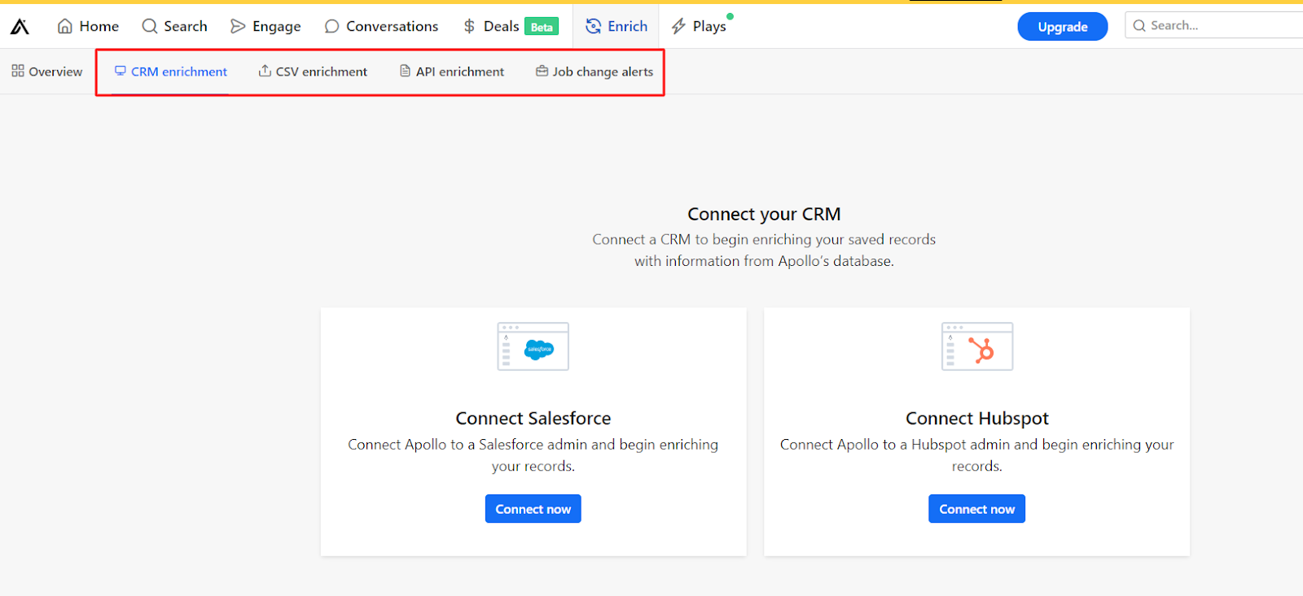Click Connect now under Connect Hubspot
This screenshot has width=1303, height=596.
pyautogui.click(x=977, y=509)
